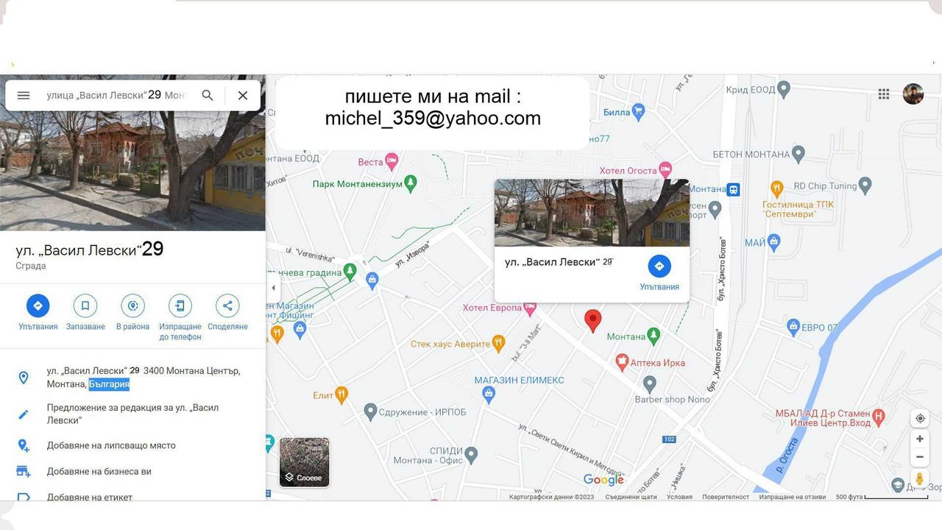Open the Слоеве layers thumbnail

305,462
